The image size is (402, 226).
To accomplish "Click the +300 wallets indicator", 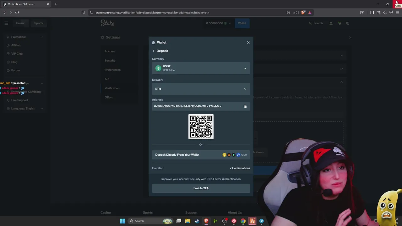I will [x=244, y=155].
